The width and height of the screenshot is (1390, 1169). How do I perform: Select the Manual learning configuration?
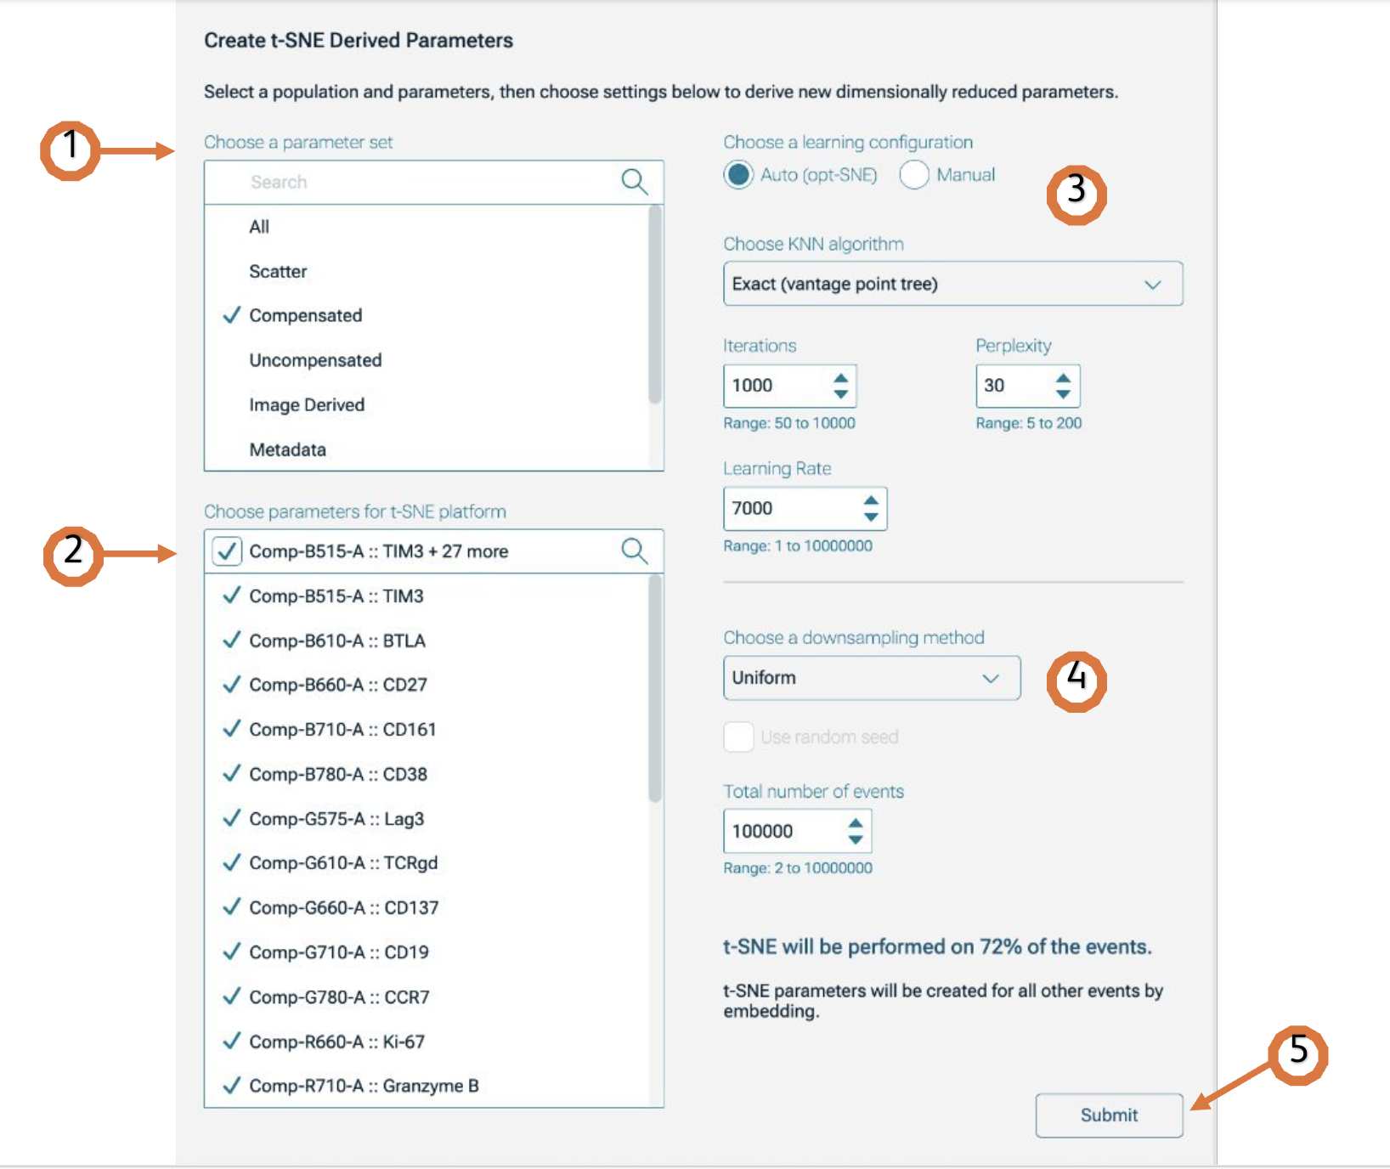[914, 175]
